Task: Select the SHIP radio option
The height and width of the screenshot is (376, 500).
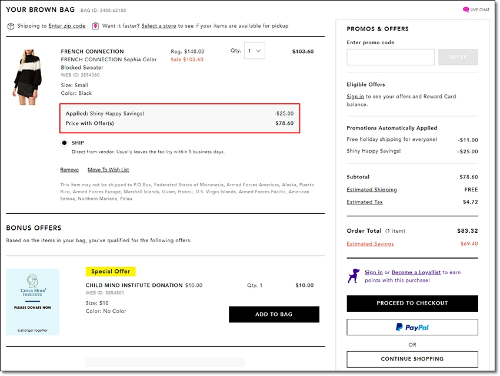Action: click(x=65, y=143)
